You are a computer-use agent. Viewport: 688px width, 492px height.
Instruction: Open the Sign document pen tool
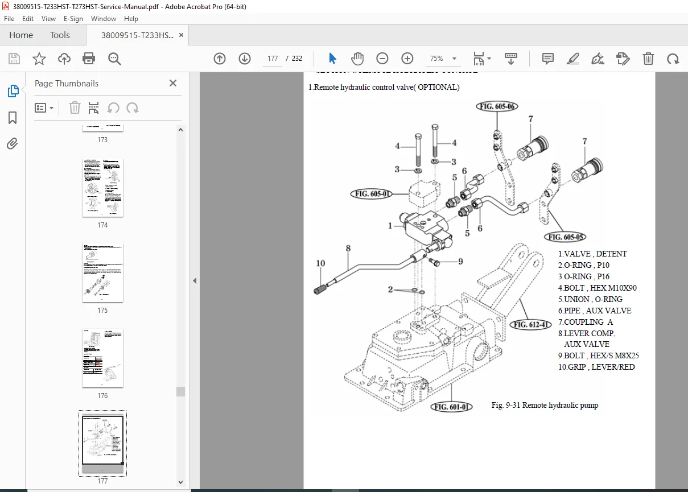pos(598,59)
